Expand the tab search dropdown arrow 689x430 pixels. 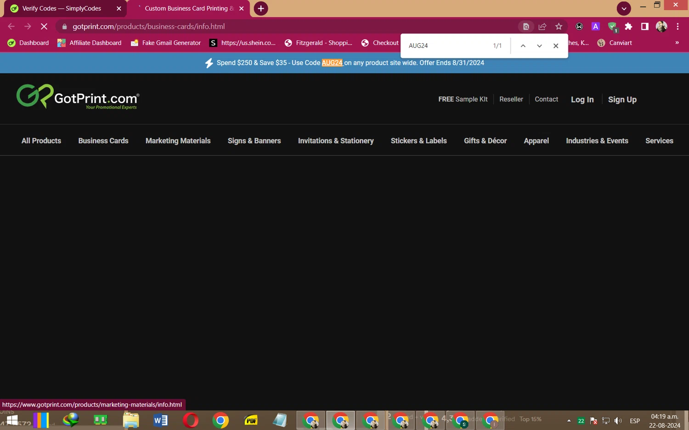(x=623, y=9)
